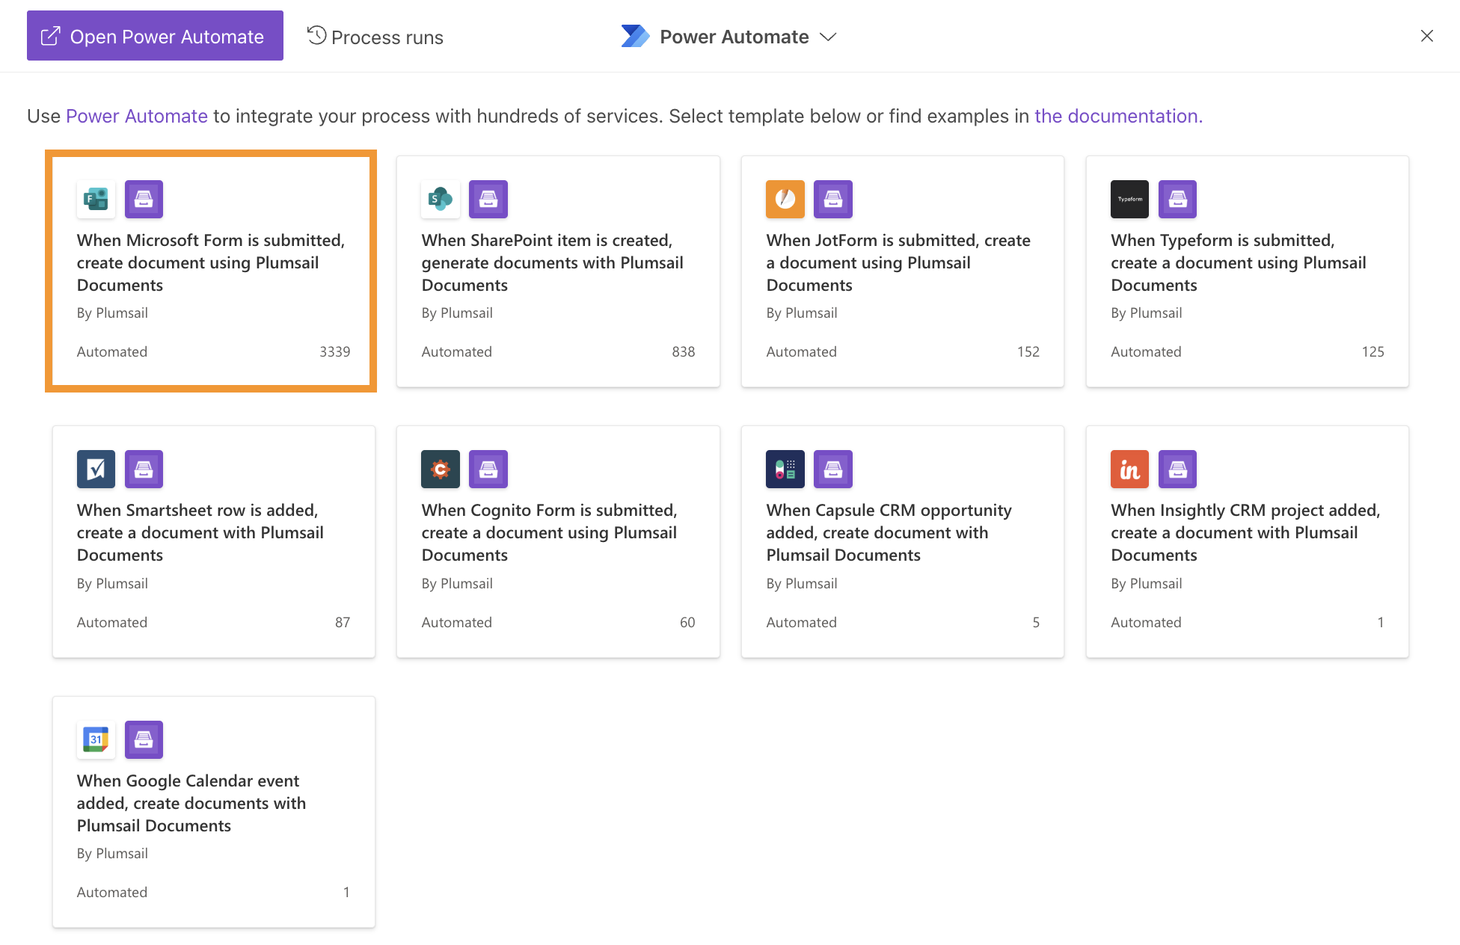Image resolution: width=1460 pixels, height=945 pixels.
Task: Click the usage count 152
Action: [x=1028, y=351]
